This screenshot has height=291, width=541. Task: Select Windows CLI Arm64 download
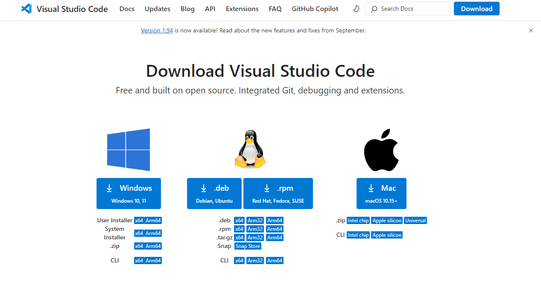tap(153, 261)
